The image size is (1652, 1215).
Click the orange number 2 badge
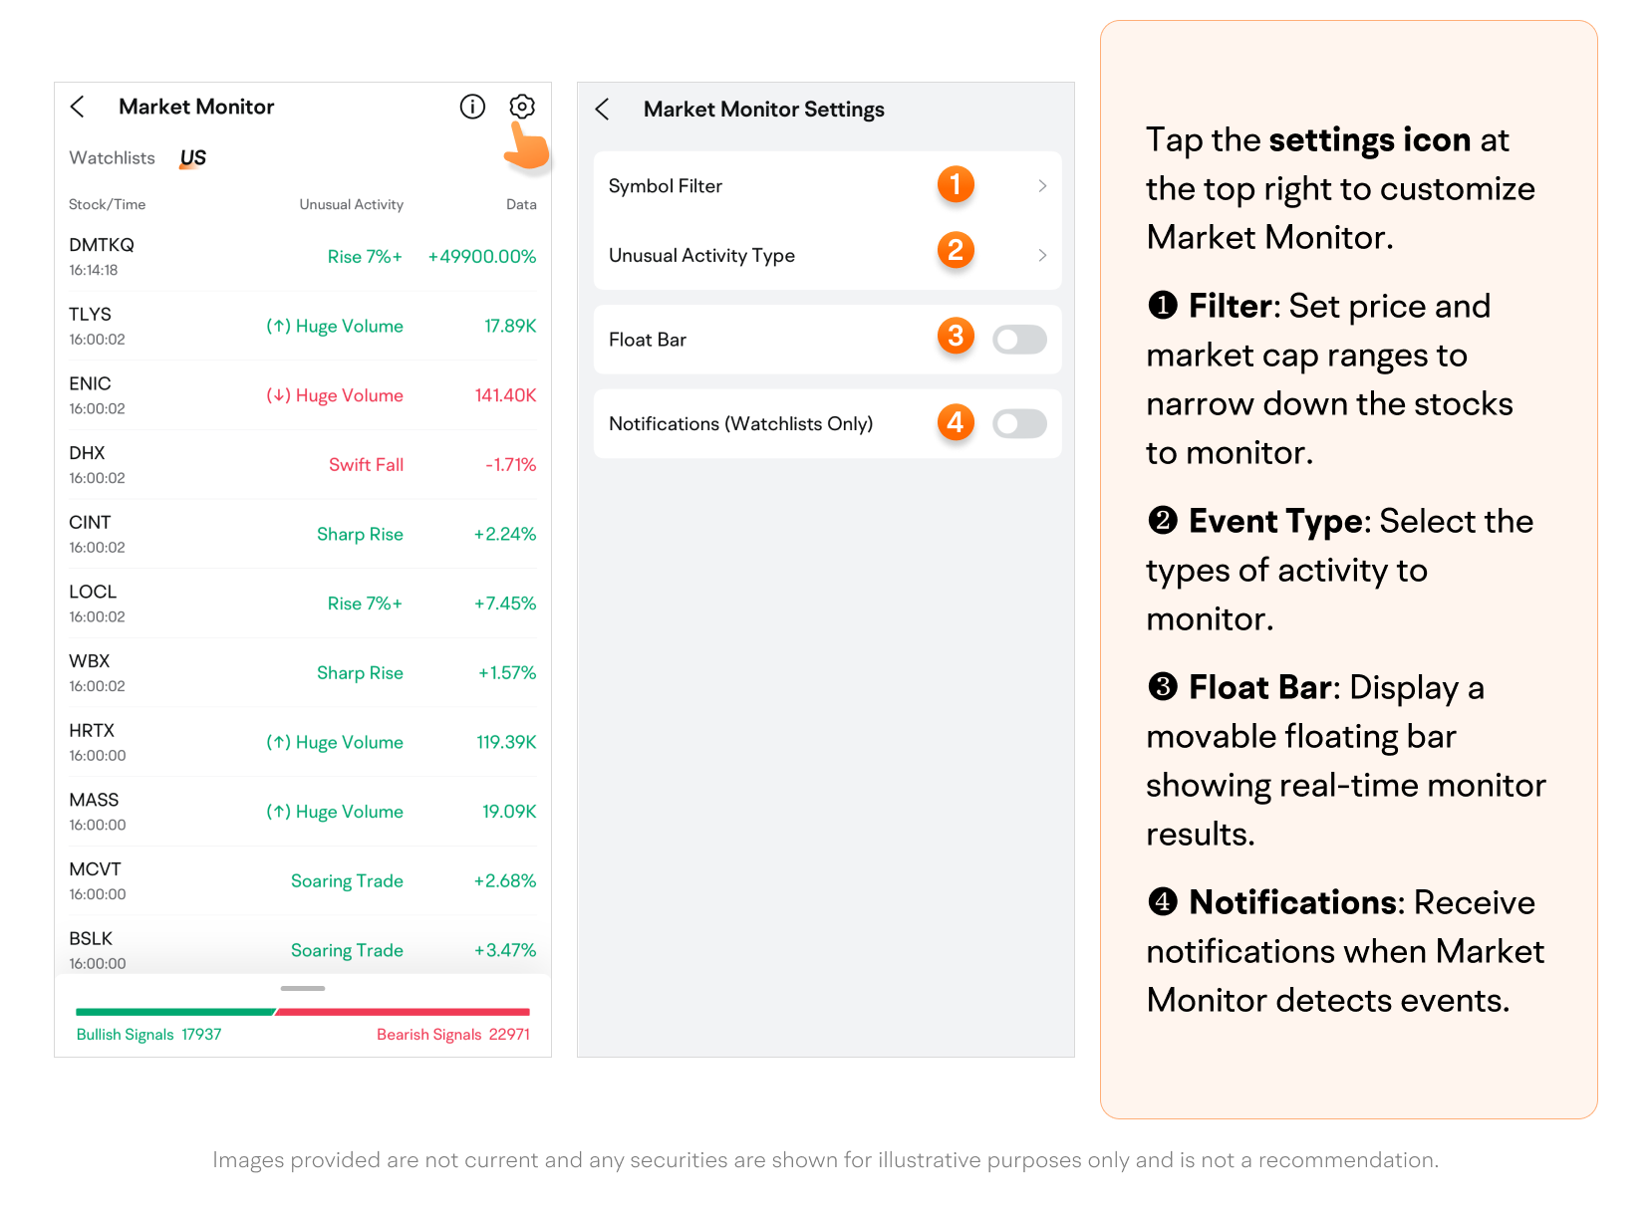pos(955,250)
